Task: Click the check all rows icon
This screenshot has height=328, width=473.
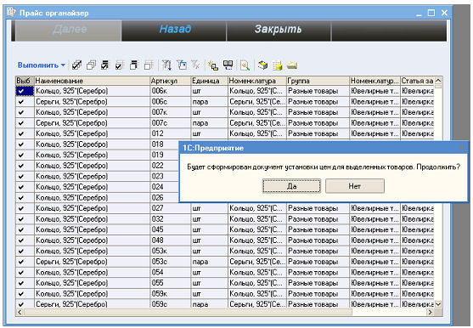Action: (x=76, y=65)
